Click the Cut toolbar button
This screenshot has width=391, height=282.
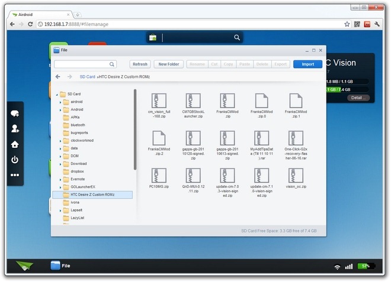click(214, 64)
